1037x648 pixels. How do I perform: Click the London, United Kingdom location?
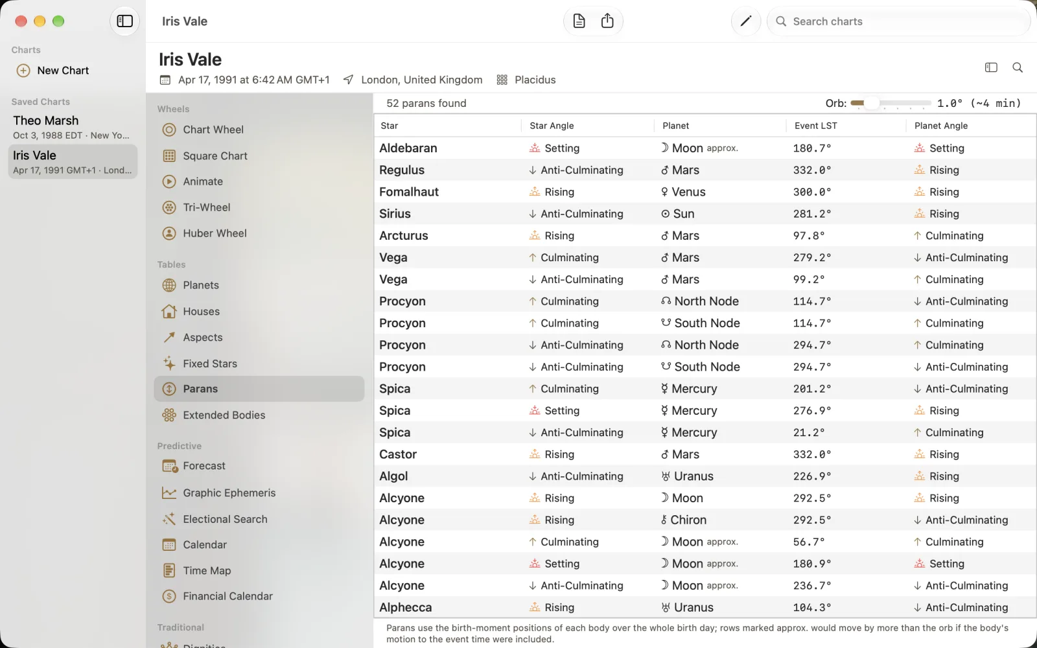click(422, 80)
